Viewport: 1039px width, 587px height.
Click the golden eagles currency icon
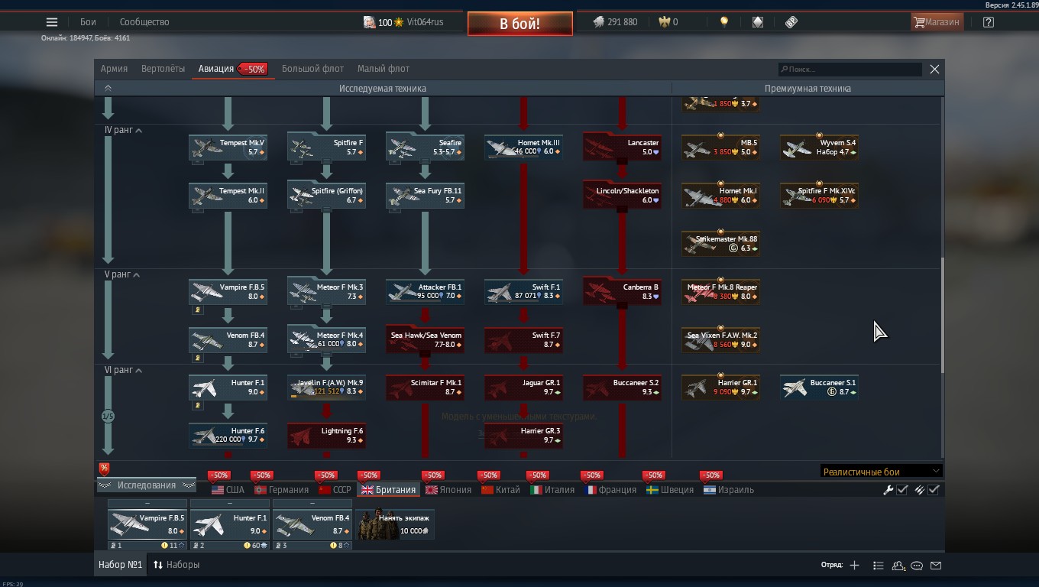click(x=664, y=22)
